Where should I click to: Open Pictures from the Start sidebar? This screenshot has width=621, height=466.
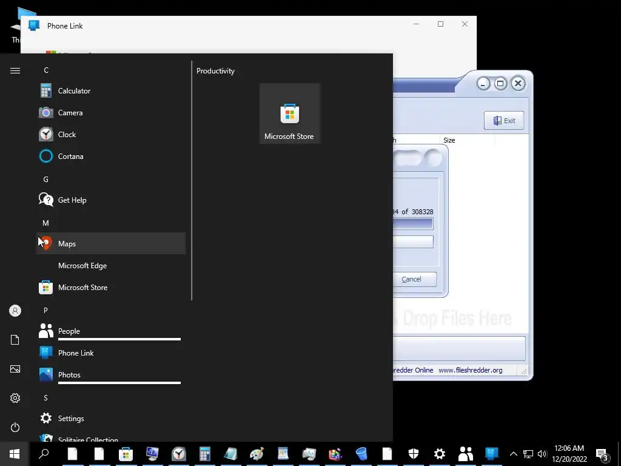click(x=15, y=369)
